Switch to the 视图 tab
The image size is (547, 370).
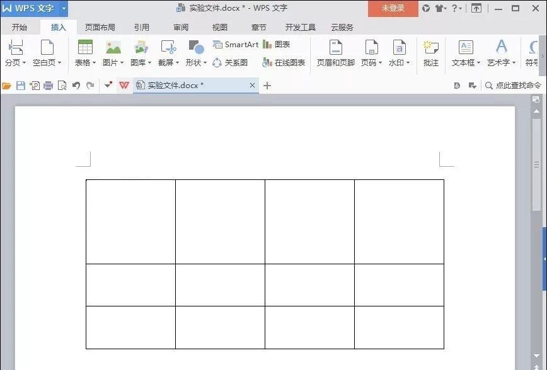click(220, 27)
